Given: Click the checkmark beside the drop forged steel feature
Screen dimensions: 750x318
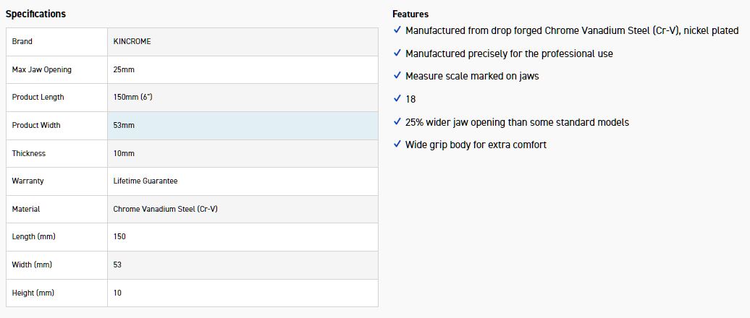Looking at the screenshot, I should tap(397, 30).
